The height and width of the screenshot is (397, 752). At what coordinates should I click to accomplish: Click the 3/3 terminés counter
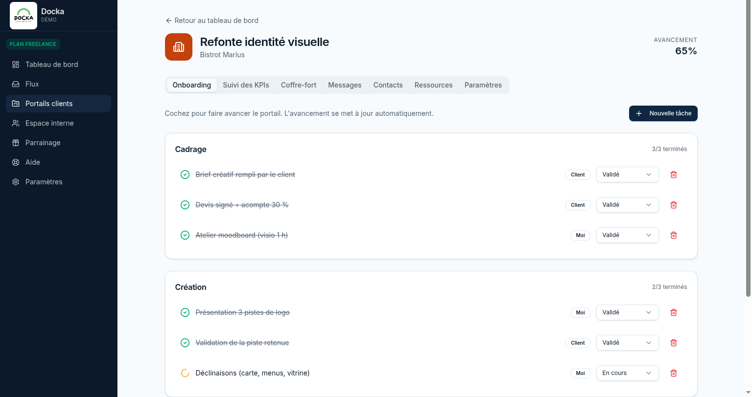(x=669, y=149)
